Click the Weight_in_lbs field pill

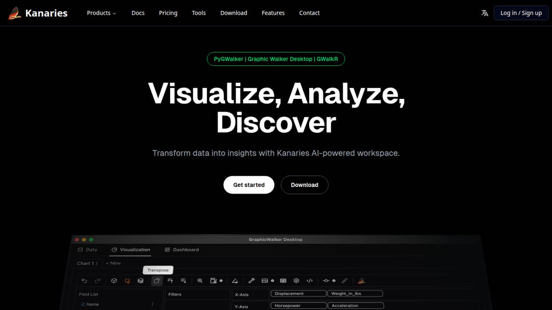(355, 293)
